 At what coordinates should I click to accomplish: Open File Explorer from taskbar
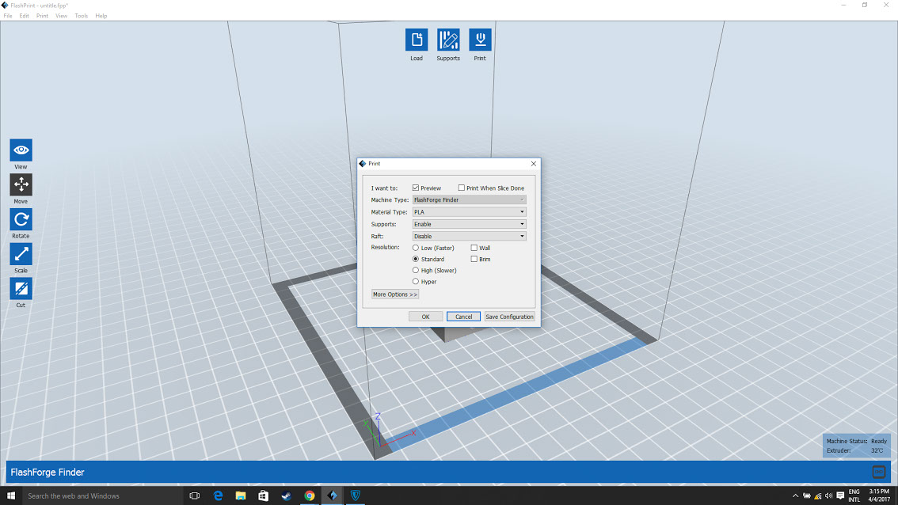click(x=241, y=496)
